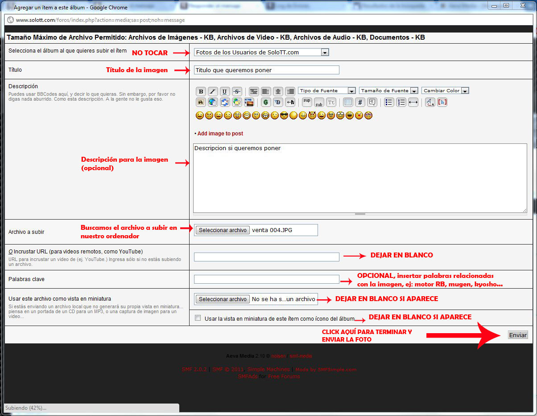Viewport: 537px width, 416px height.
Task: Insert marquee moving text icon
Action: coord(290,102)
